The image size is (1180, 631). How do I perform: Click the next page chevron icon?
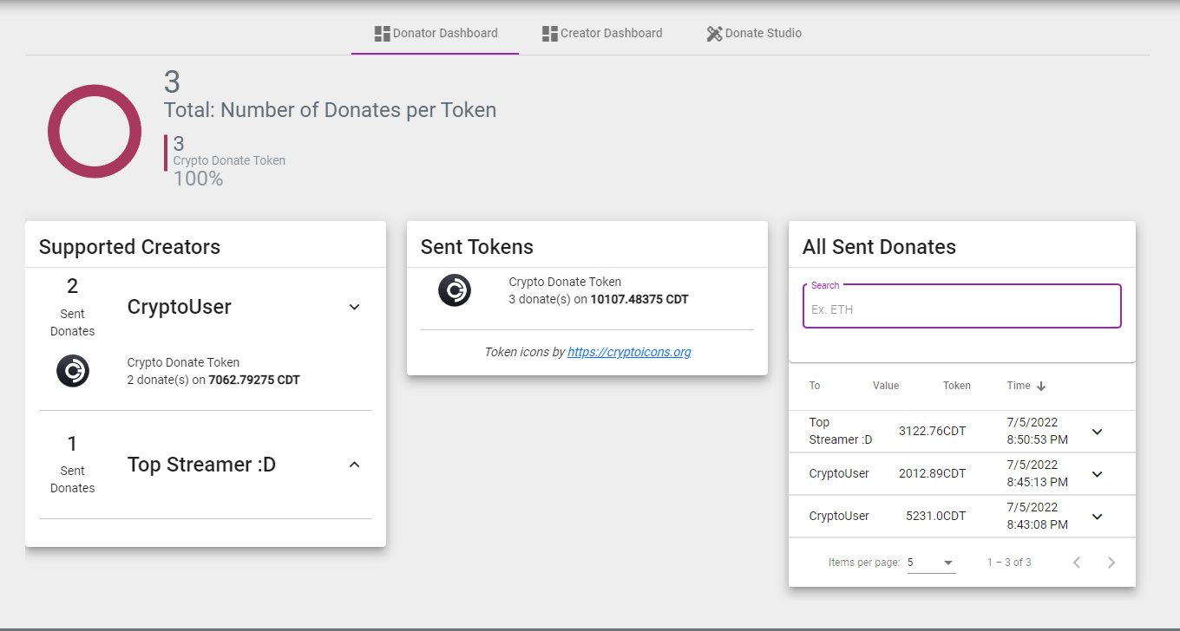coord(1111,562)
